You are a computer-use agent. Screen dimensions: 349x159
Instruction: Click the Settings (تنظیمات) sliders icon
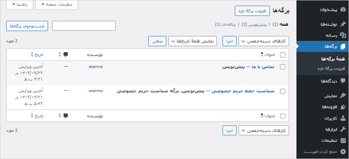(343, 140)
